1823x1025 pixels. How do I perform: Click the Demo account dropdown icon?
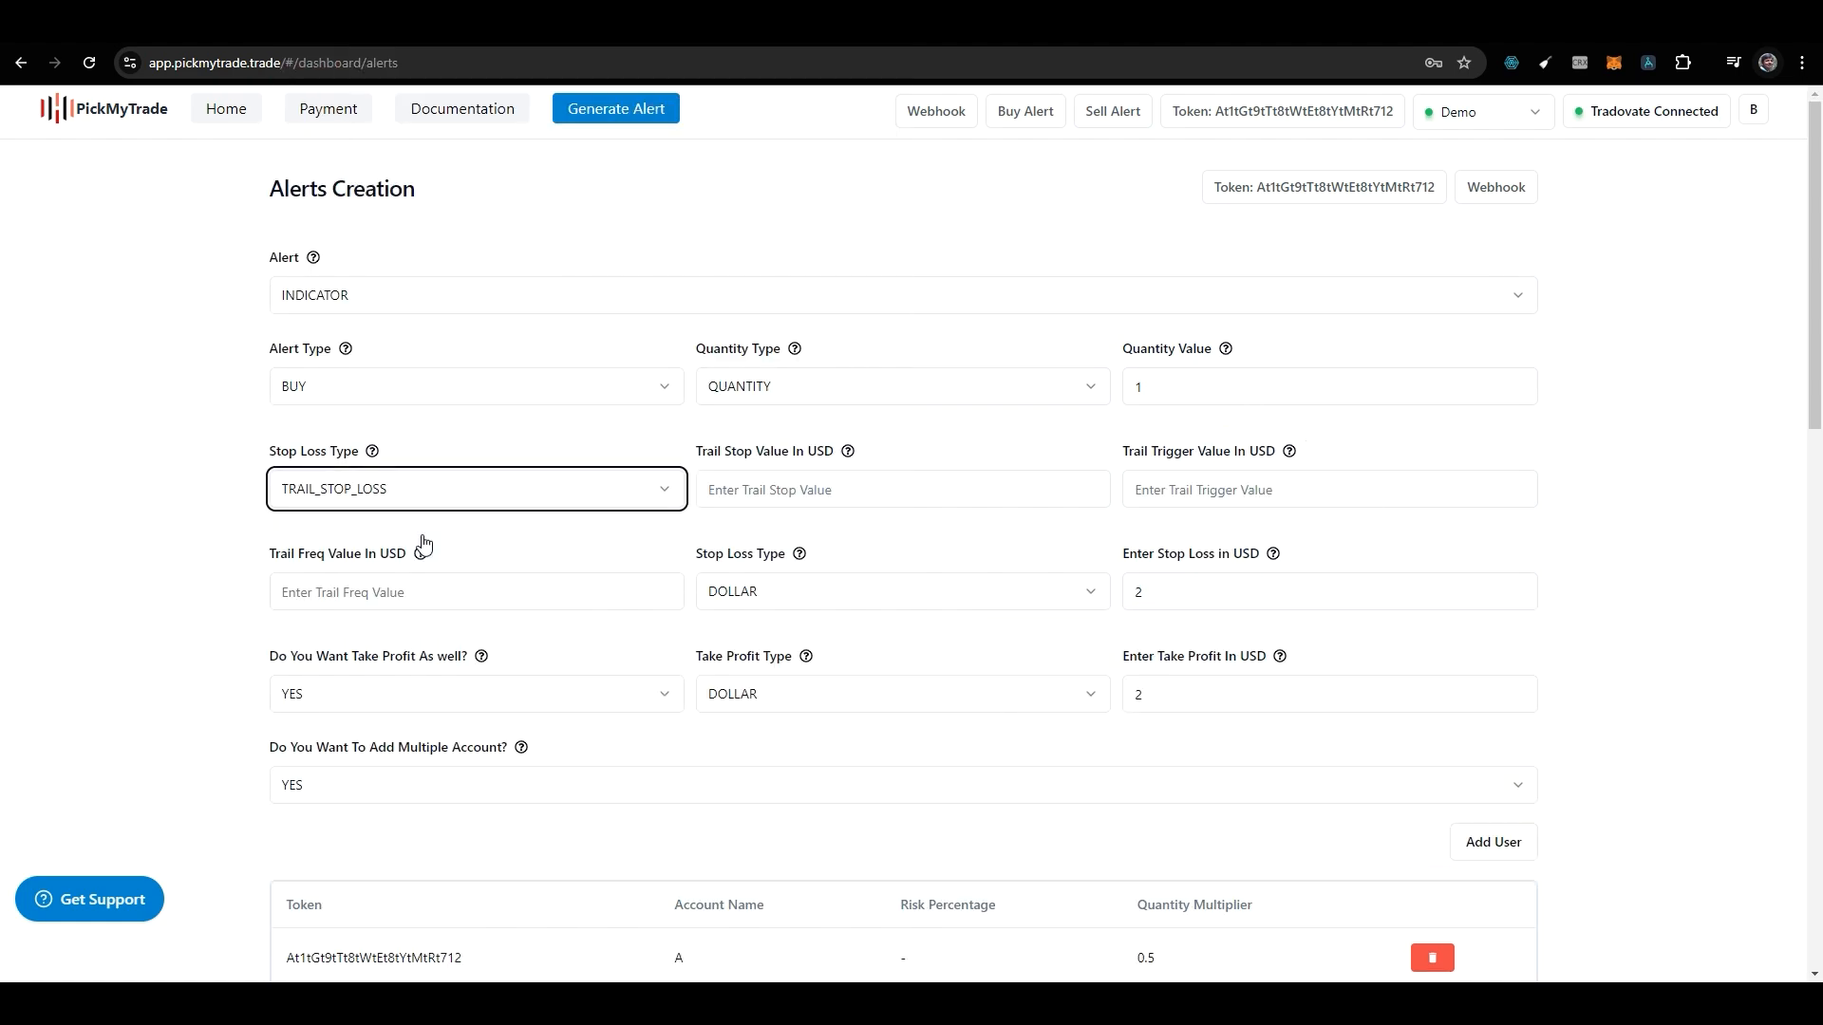tap(1535, 111)
